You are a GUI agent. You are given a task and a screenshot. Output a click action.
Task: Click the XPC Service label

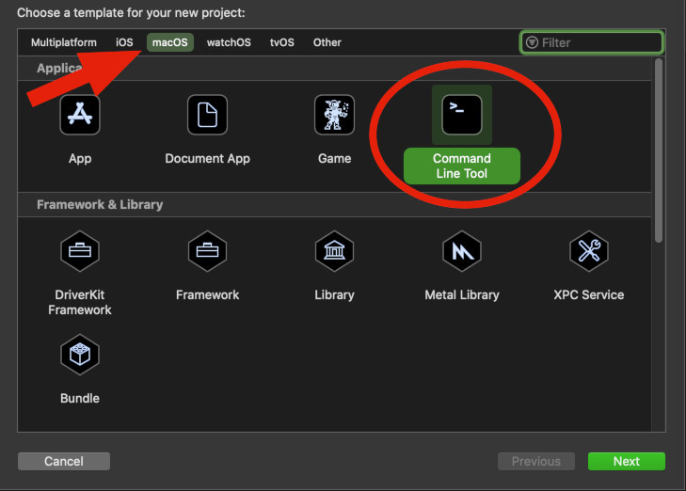coord(589,294)
